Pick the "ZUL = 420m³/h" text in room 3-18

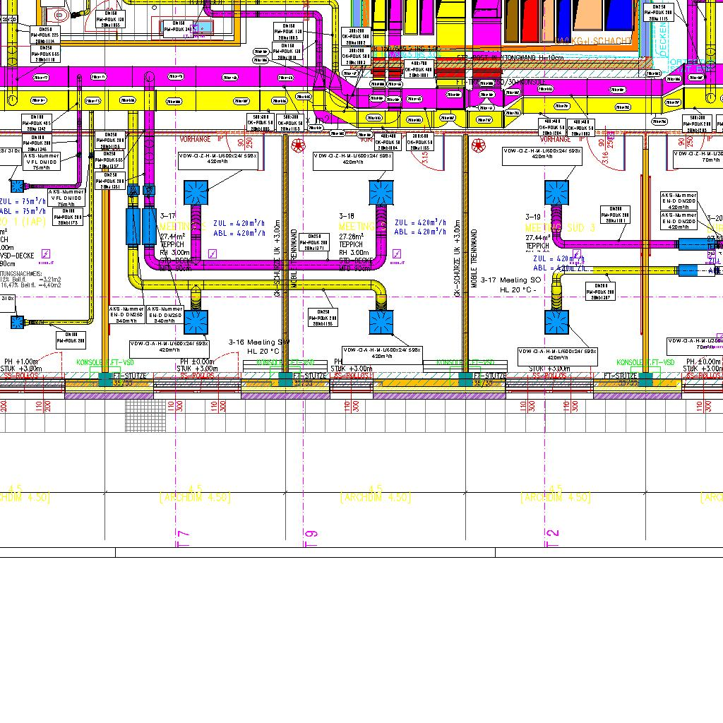click(x=420, y=222)
